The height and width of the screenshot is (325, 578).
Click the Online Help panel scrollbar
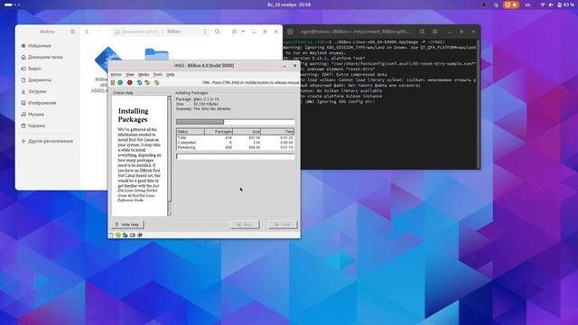click(x=170, y=155)
